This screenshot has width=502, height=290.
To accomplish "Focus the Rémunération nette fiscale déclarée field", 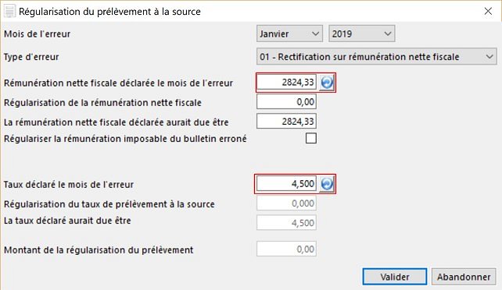I will click(x=286, y=83).
